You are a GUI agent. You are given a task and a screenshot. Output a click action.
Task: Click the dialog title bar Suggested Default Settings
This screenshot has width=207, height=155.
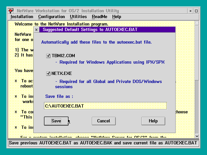click(x=107, y=29)
